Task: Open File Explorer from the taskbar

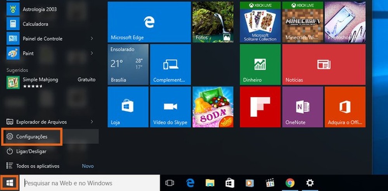Action: (x=210, y=183)
